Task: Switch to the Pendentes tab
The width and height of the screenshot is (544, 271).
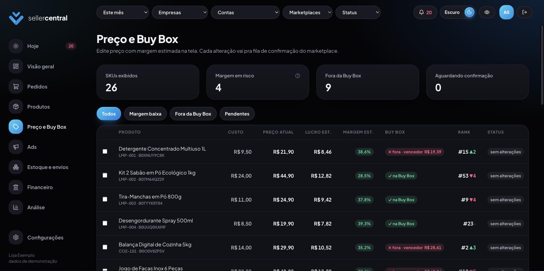Action: point(237,114)
